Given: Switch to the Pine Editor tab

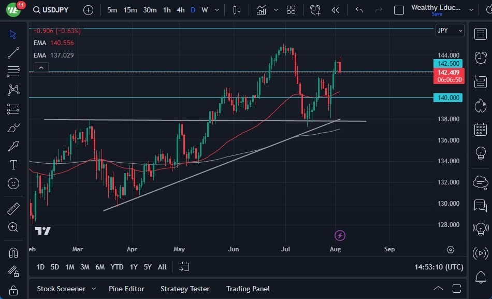Looking at the screenshot, I should [127, 289].
